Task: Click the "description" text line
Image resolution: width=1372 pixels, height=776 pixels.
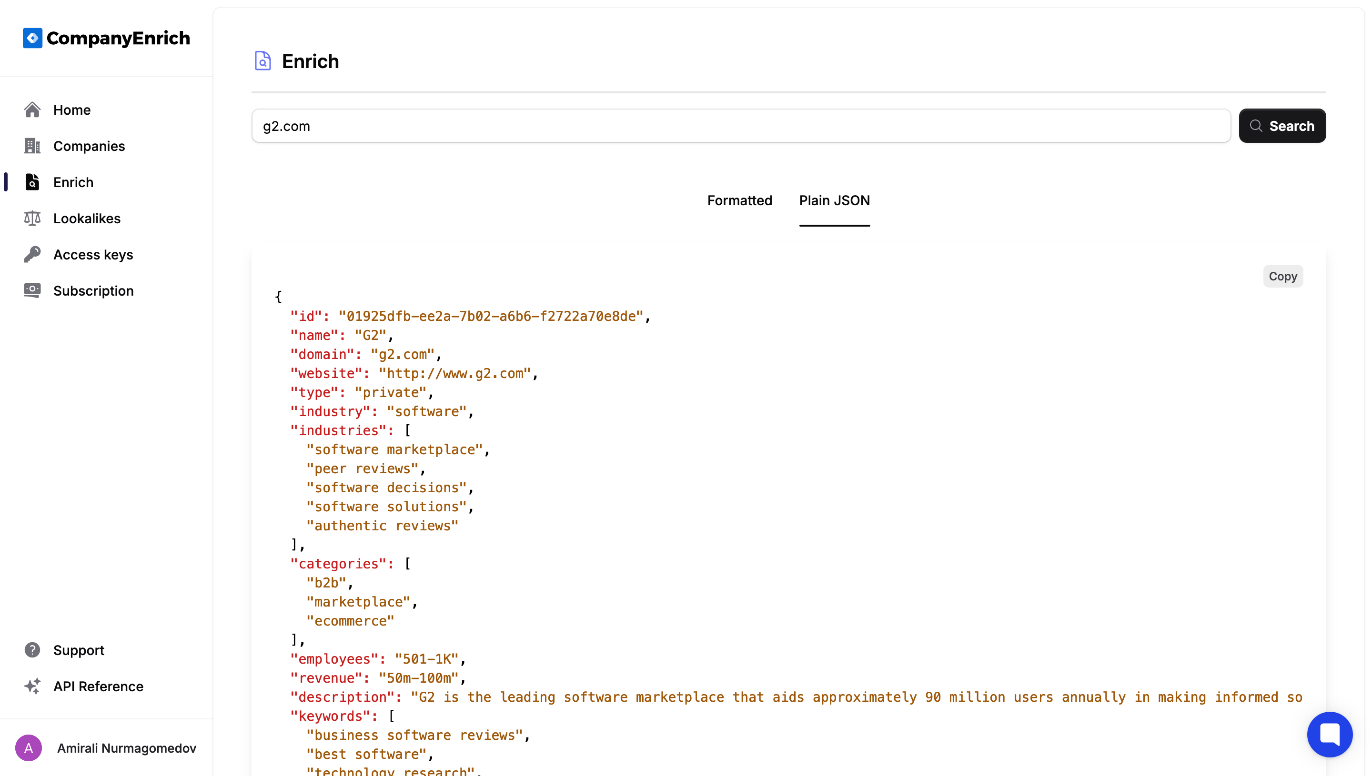Action: tap(796, 697)
